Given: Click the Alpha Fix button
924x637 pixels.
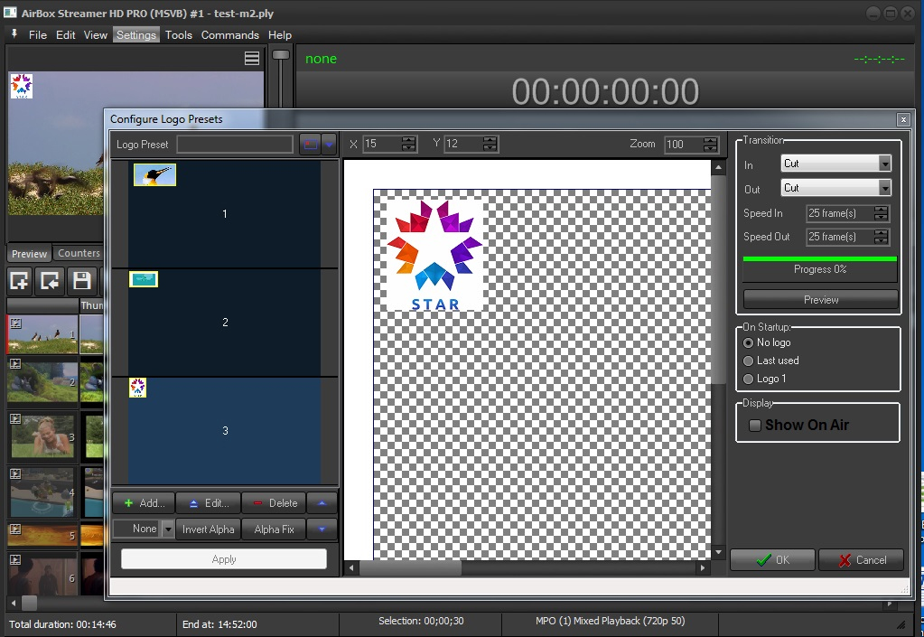Looking at the screenshot, I should coord(274,529).
